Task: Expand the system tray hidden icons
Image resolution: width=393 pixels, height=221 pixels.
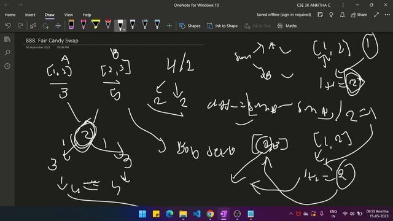Action: coord(291,214)
